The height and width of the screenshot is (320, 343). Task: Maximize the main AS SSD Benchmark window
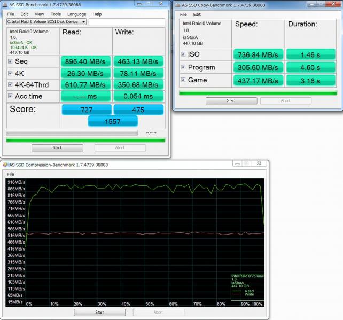tap(149, 4)
